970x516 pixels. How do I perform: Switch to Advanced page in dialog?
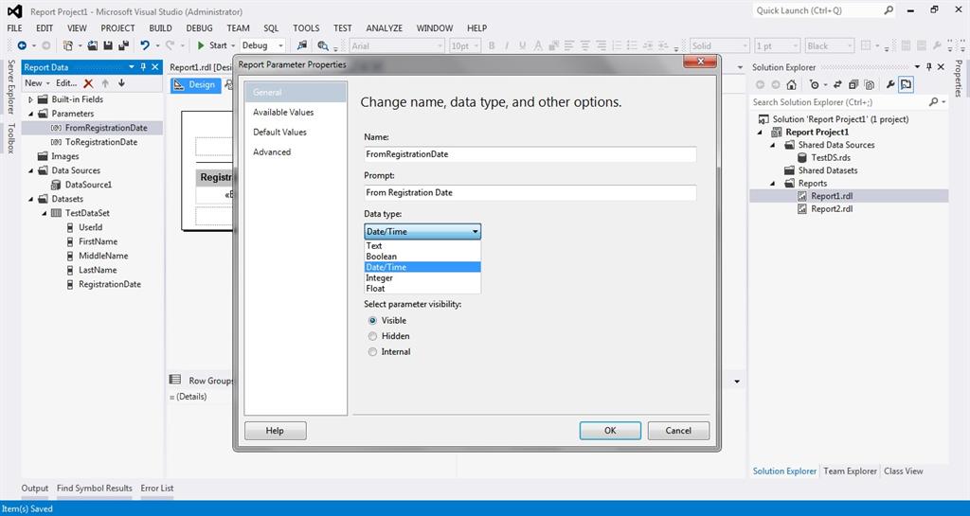coord(272,151)
